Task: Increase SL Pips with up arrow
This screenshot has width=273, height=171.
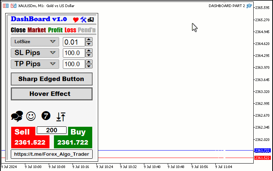Action: 89,51
